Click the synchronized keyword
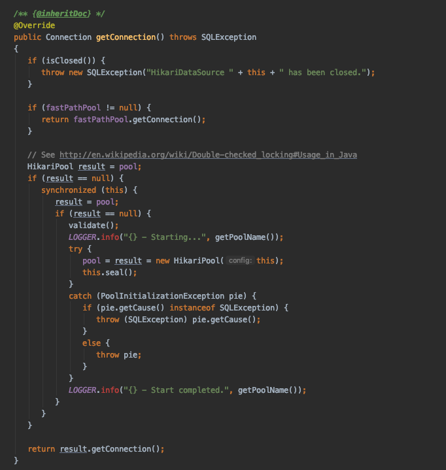This screenshot has width=446, height=470. [x=69, y=190]
